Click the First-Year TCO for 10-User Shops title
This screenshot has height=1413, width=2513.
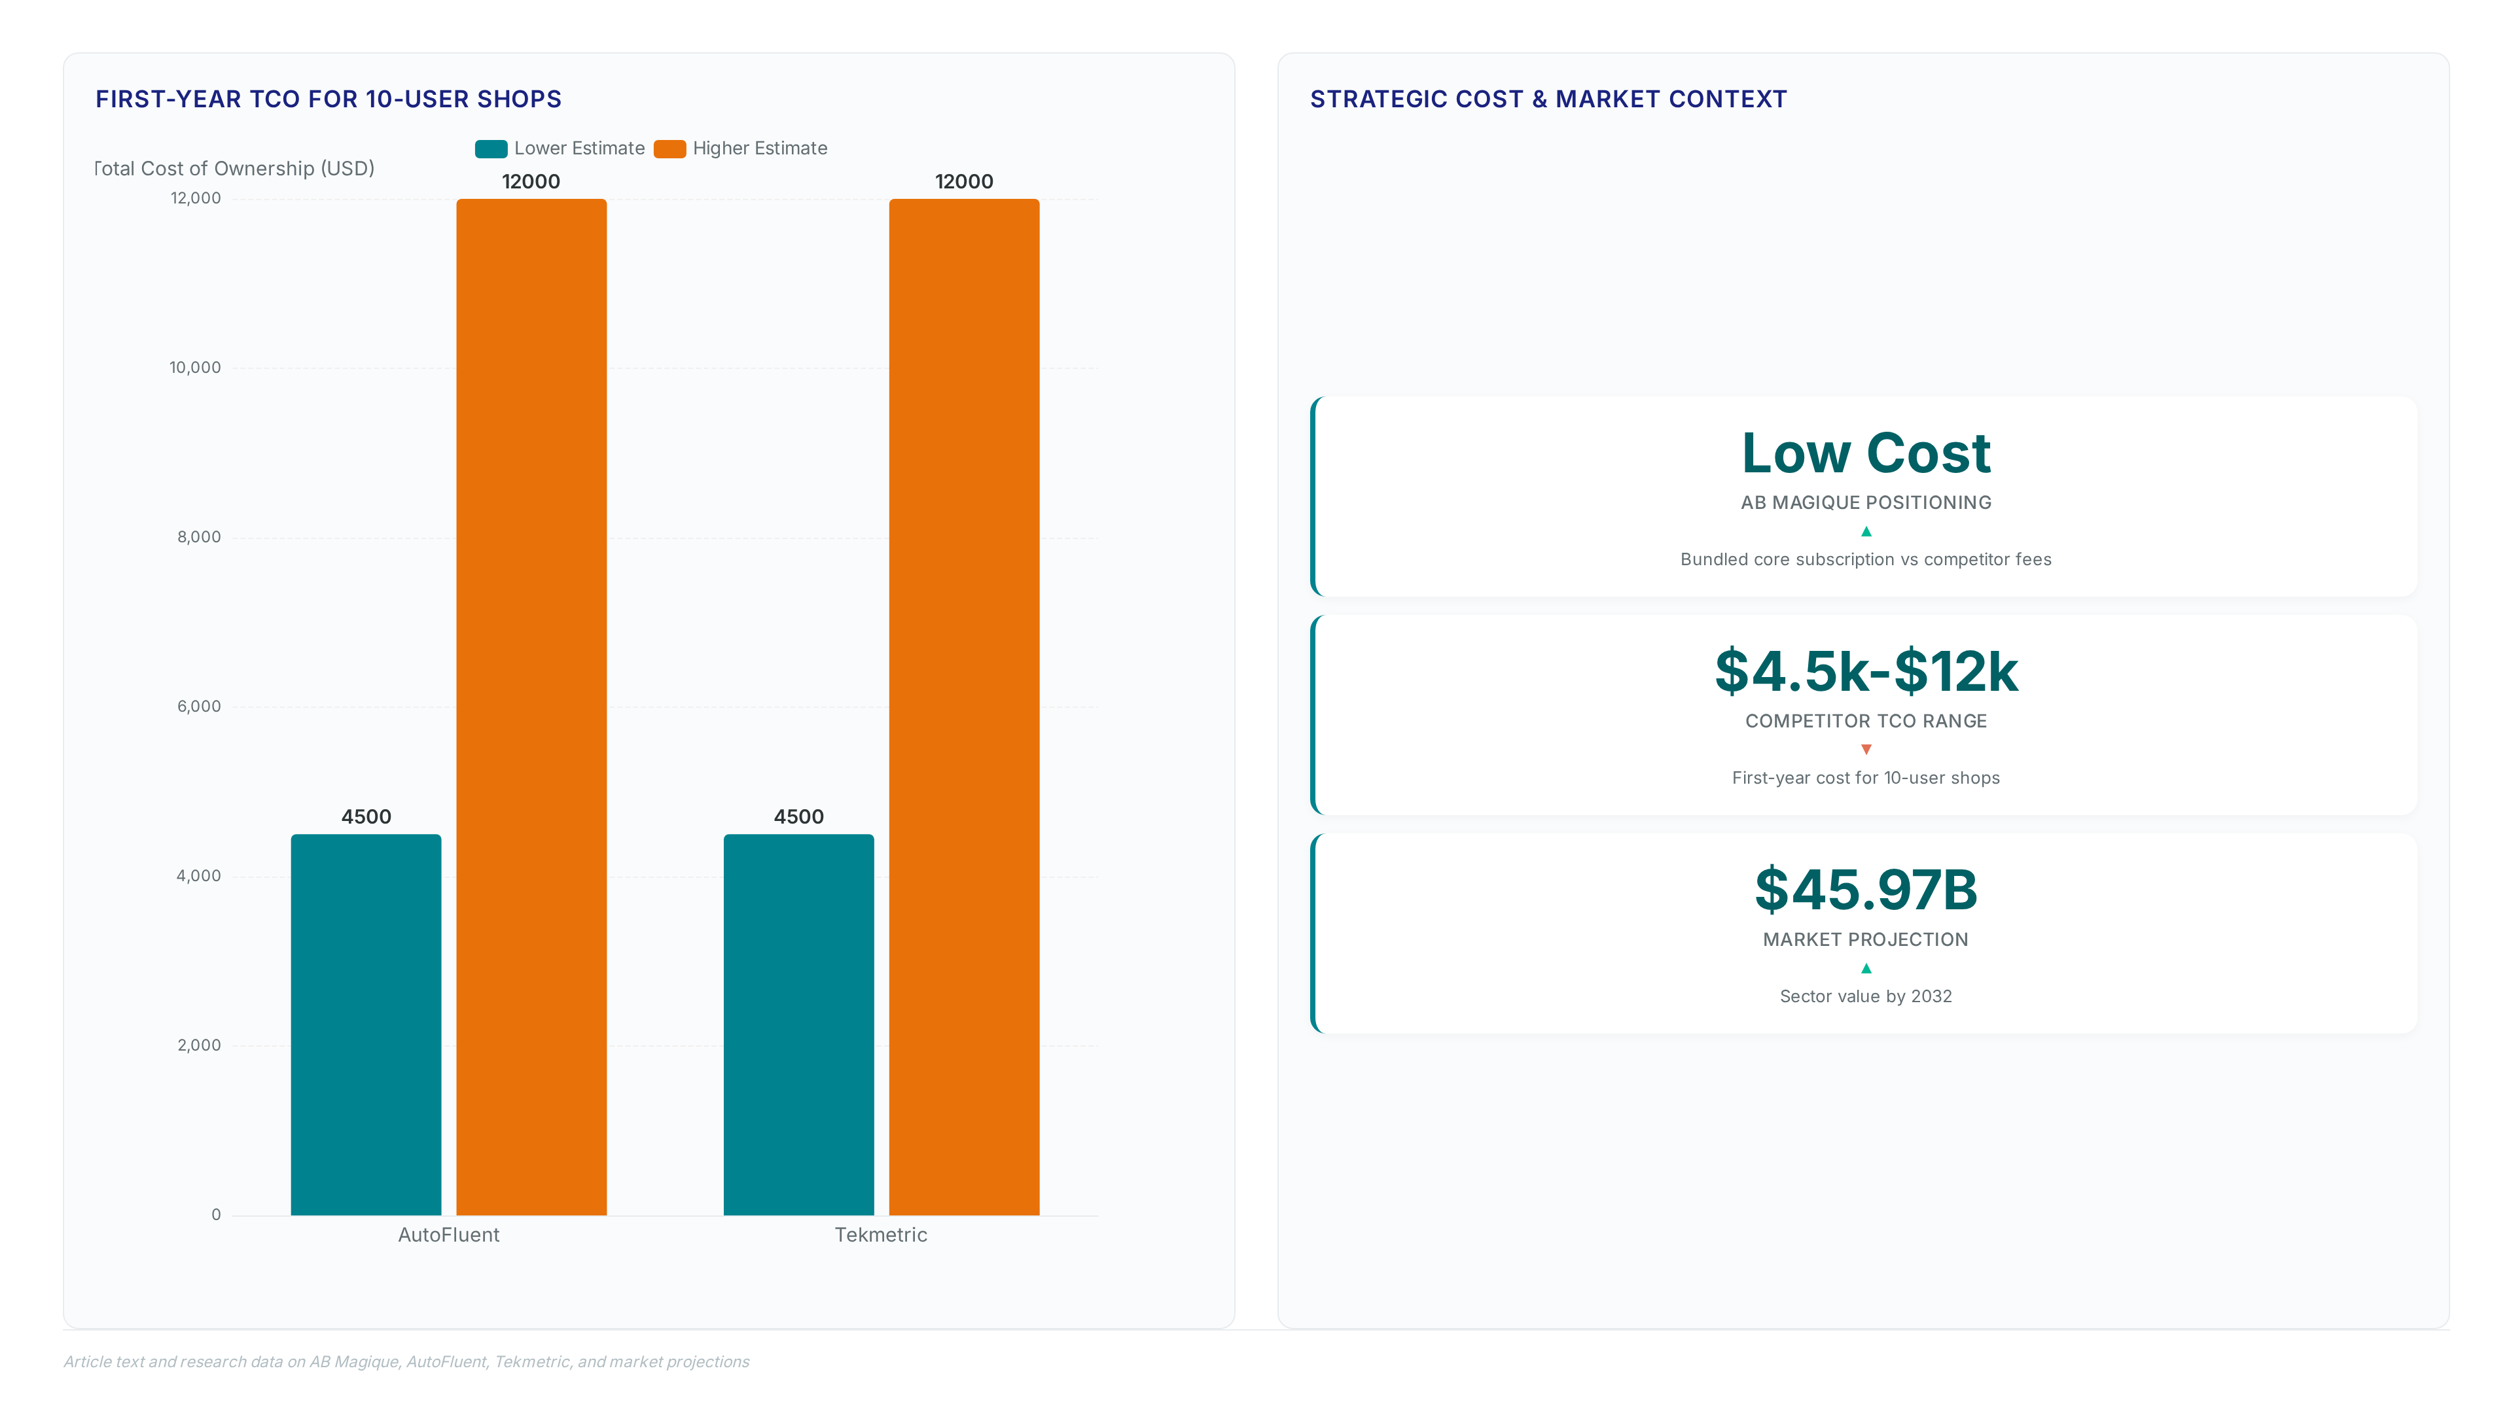tap(329, 99)
